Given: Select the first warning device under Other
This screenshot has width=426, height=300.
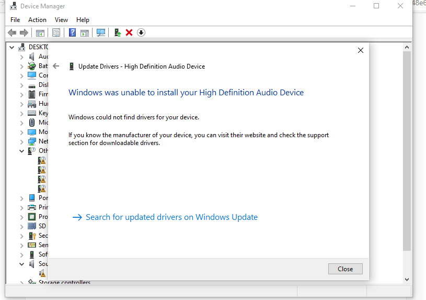Looking at the screenshot, I should tap(42, 160).
